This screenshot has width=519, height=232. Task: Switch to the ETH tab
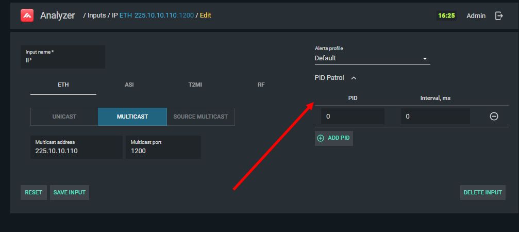click(63, 85)
